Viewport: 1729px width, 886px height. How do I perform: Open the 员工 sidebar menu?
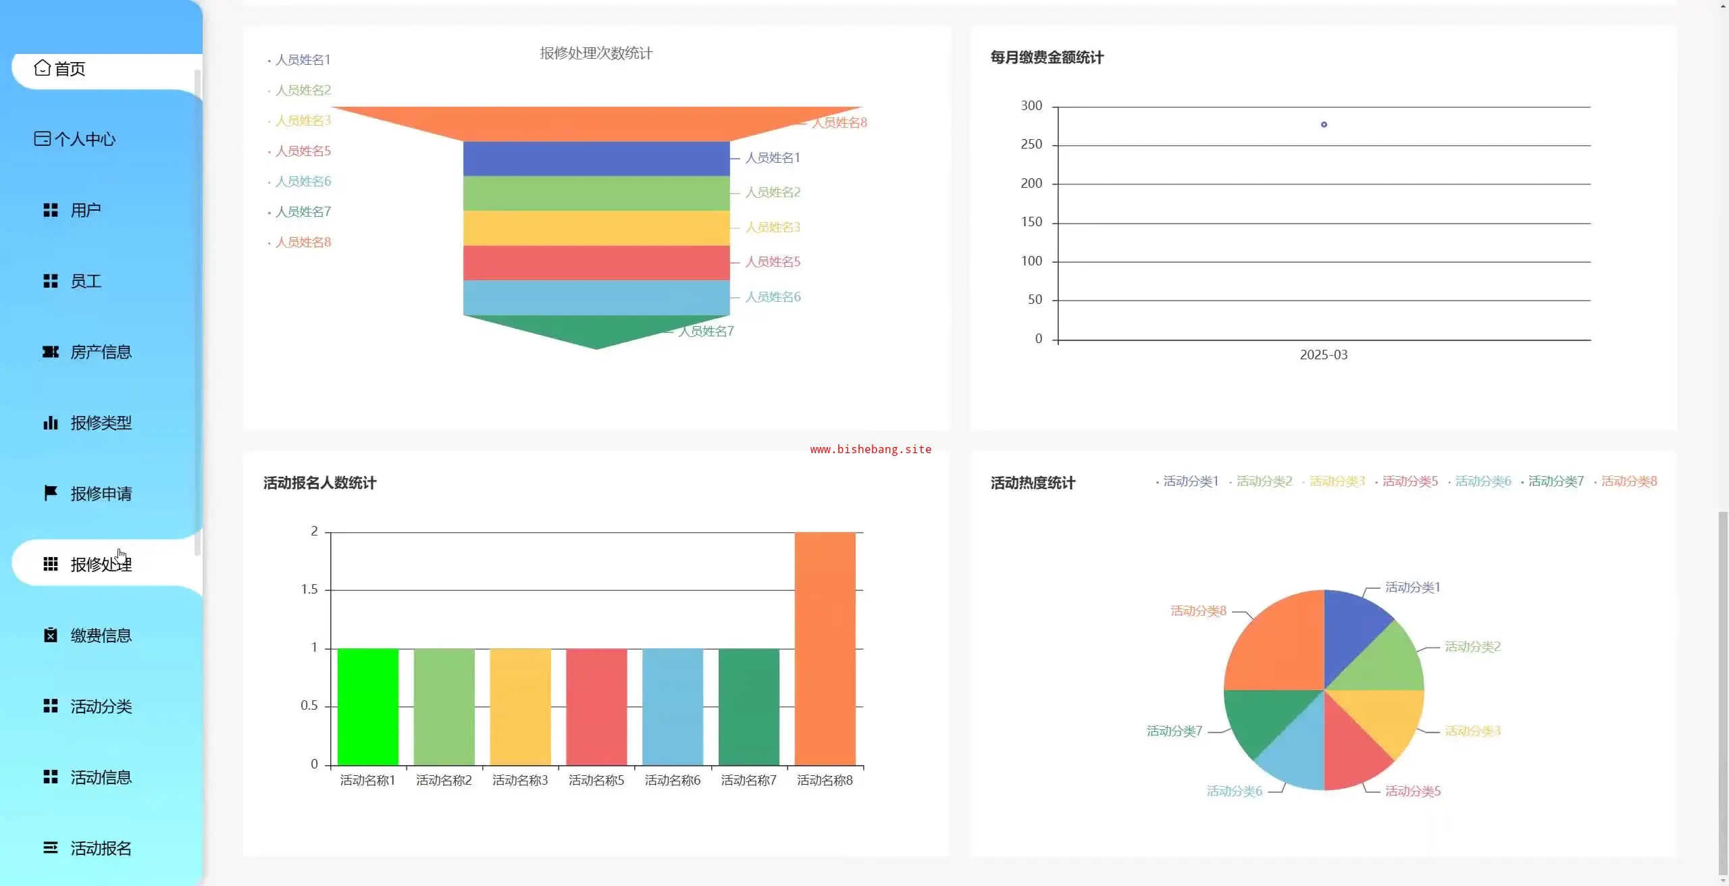pos(86,281)
